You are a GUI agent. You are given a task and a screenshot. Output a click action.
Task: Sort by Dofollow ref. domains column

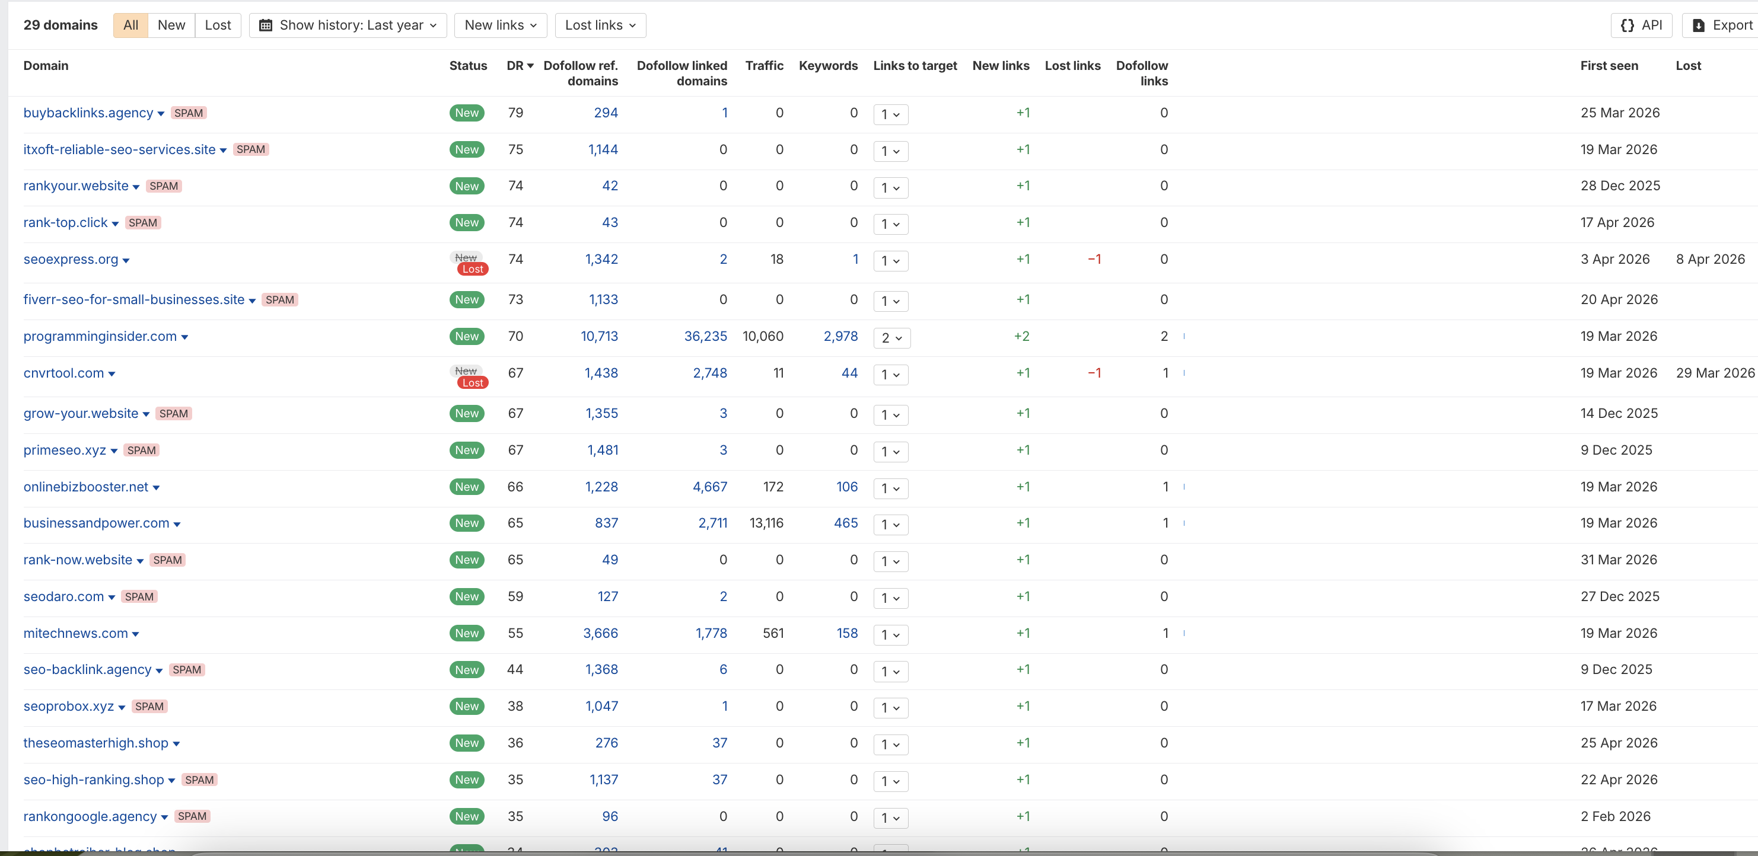point(580,73)
